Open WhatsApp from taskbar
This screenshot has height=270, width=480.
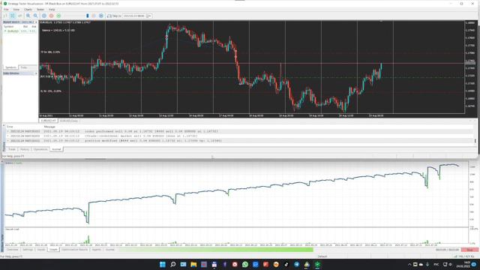pyautogui.click(x=245, y=264)
